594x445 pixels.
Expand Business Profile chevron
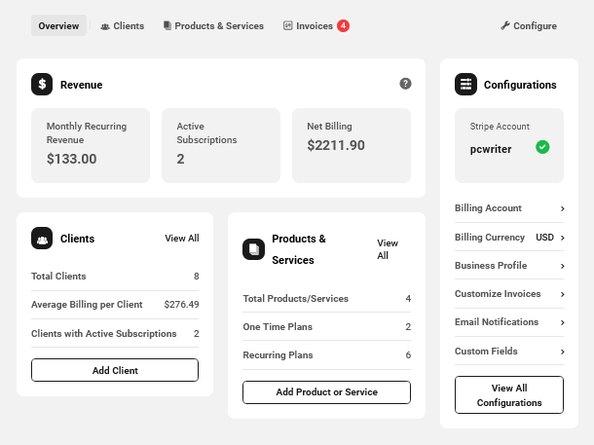coord(563,266)
